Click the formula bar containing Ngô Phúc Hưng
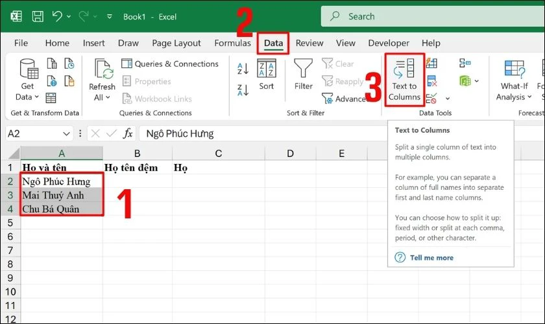Screen dimensions: 545x324 [262, 133]
